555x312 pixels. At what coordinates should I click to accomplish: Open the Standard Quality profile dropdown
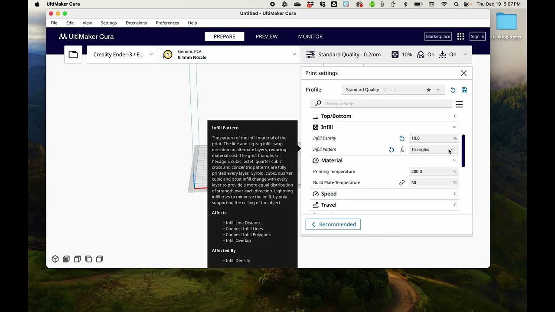[x=393, y=90]
